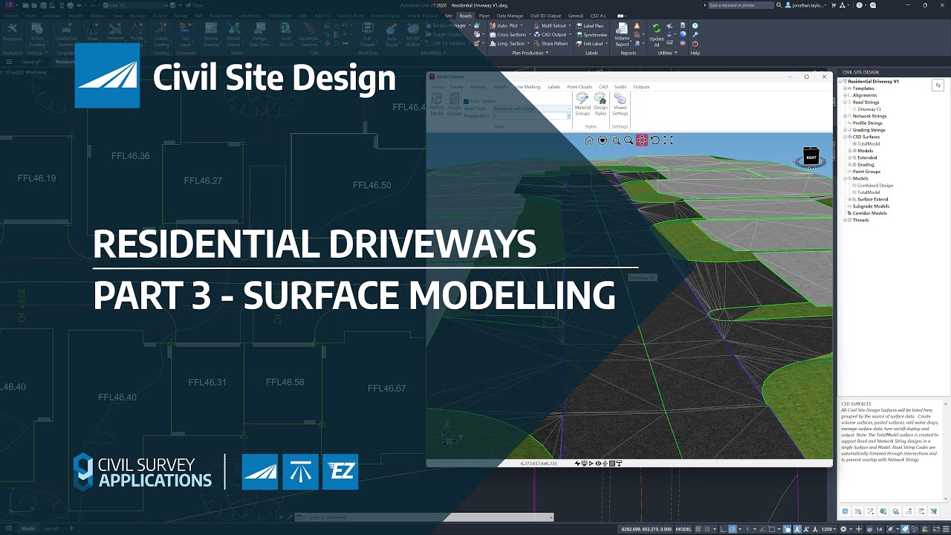Open the Solids tab in Model Viewer
The image size is (951, 535).
click(x=620, y=87)
